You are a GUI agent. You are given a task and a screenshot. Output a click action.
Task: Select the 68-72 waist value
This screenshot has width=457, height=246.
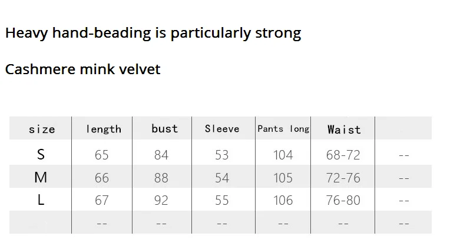pyautogui.click(x=343, y=155)
